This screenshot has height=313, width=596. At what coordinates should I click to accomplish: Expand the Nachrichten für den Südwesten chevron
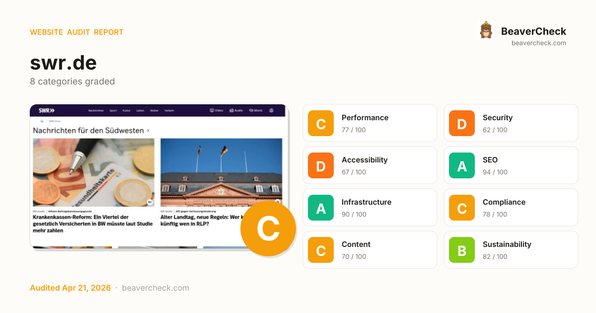pos(148,131)
